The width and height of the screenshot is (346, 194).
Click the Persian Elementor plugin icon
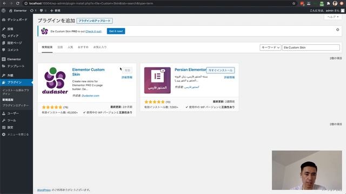[157, 80]
